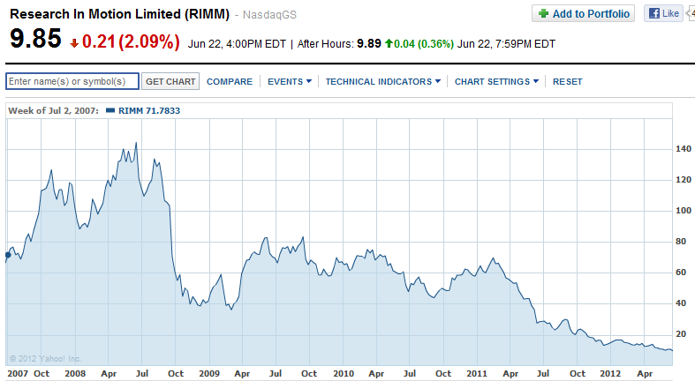Click the Facebook logo icon
The image size is (695, 381).
coord(654,13)
